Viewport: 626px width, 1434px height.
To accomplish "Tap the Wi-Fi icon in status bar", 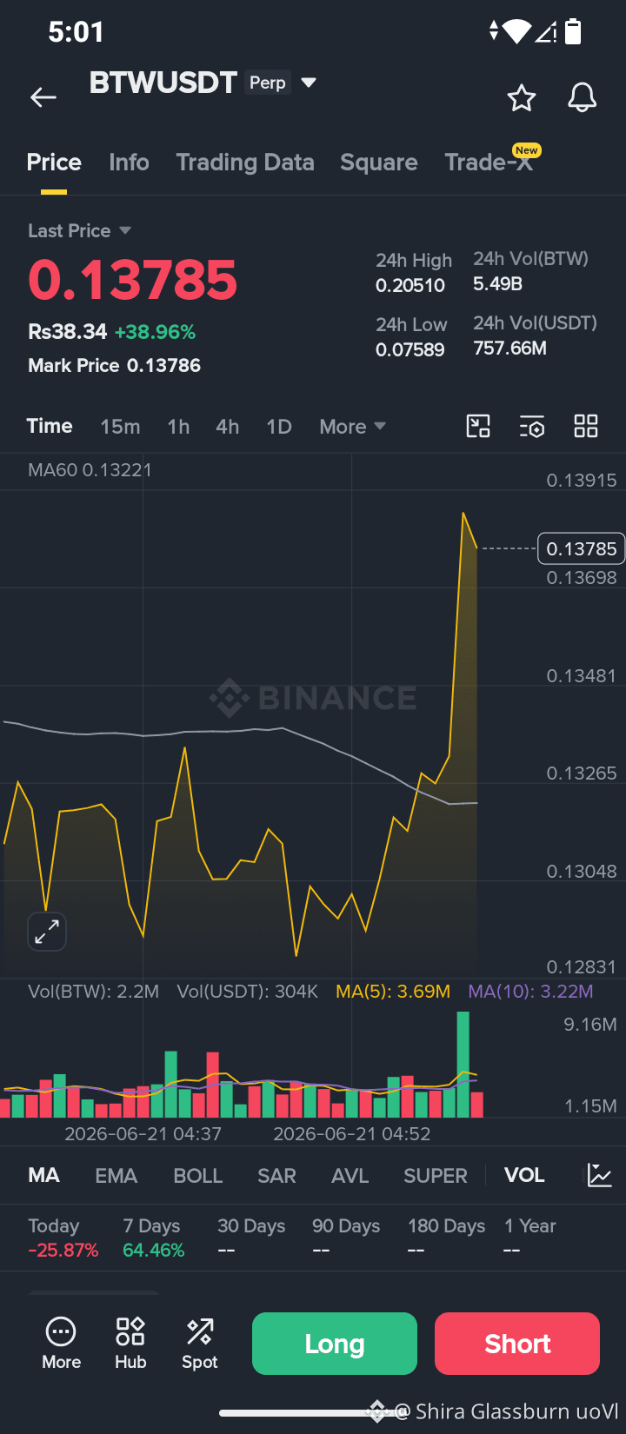I will pyautogui.click(x=516, y=32).
